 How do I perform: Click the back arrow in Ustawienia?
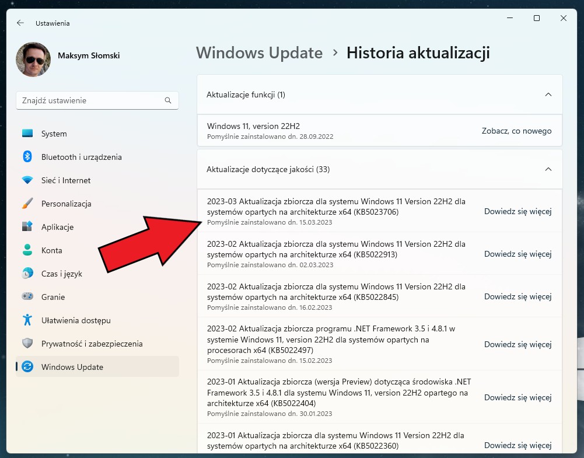click(x=20, y=23)
